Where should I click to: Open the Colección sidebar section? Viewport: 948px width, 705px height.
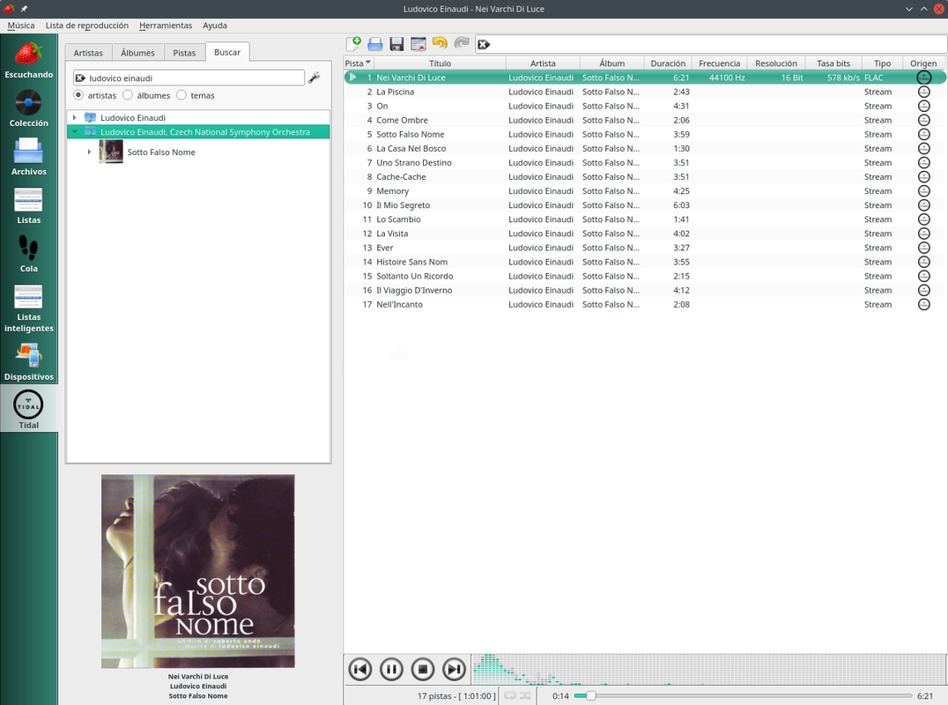28,108
